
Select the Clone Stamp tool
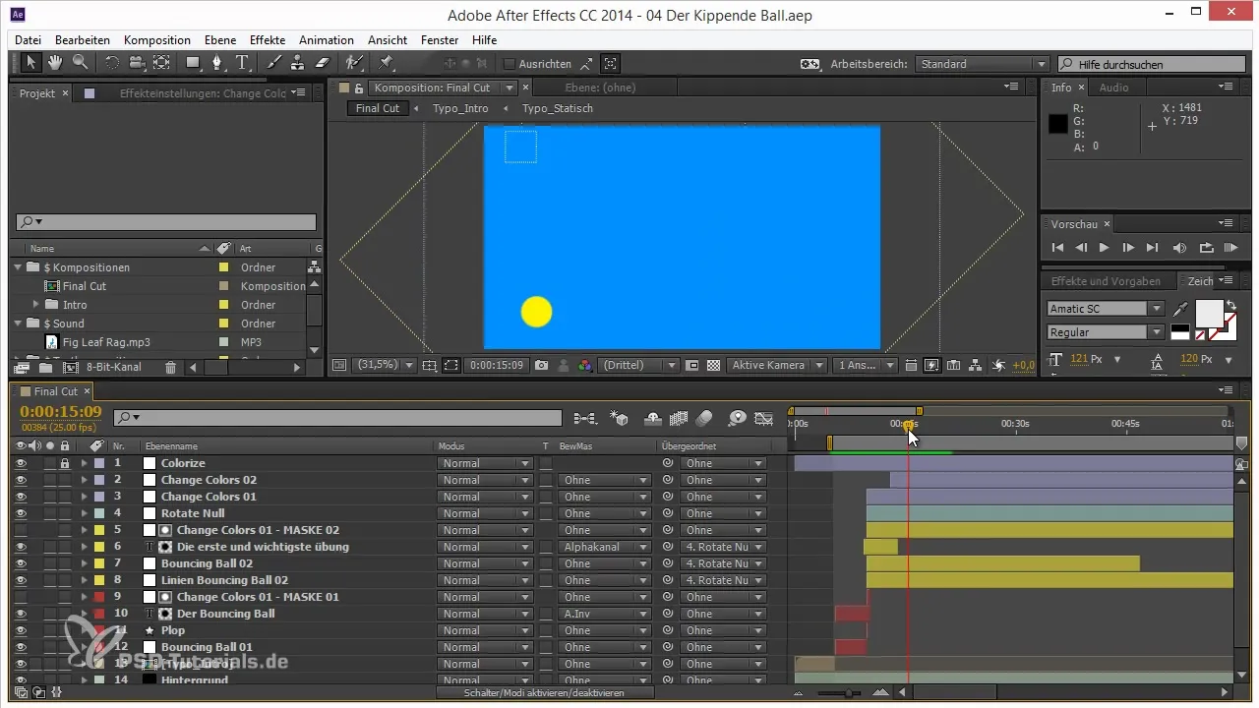point(299,63)
